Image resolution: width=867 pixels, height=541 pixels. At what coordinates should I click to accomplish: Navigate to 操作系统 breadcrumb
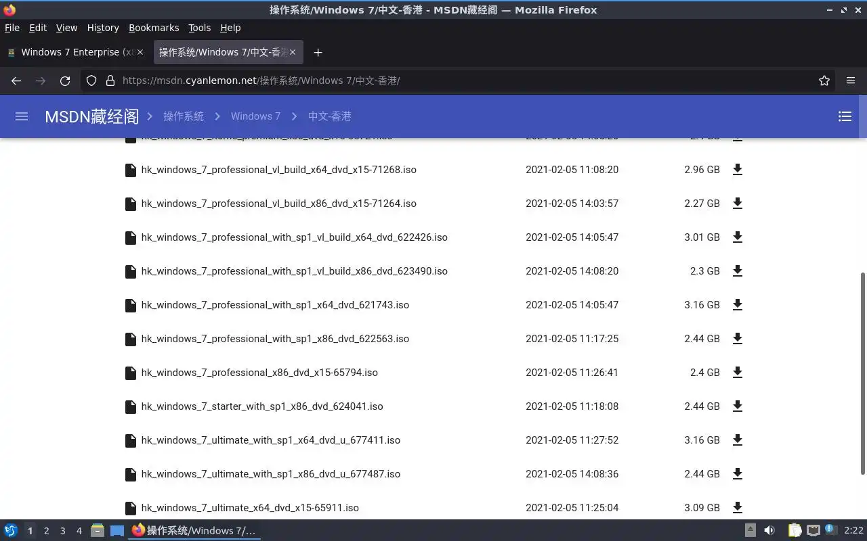(184, 116)
